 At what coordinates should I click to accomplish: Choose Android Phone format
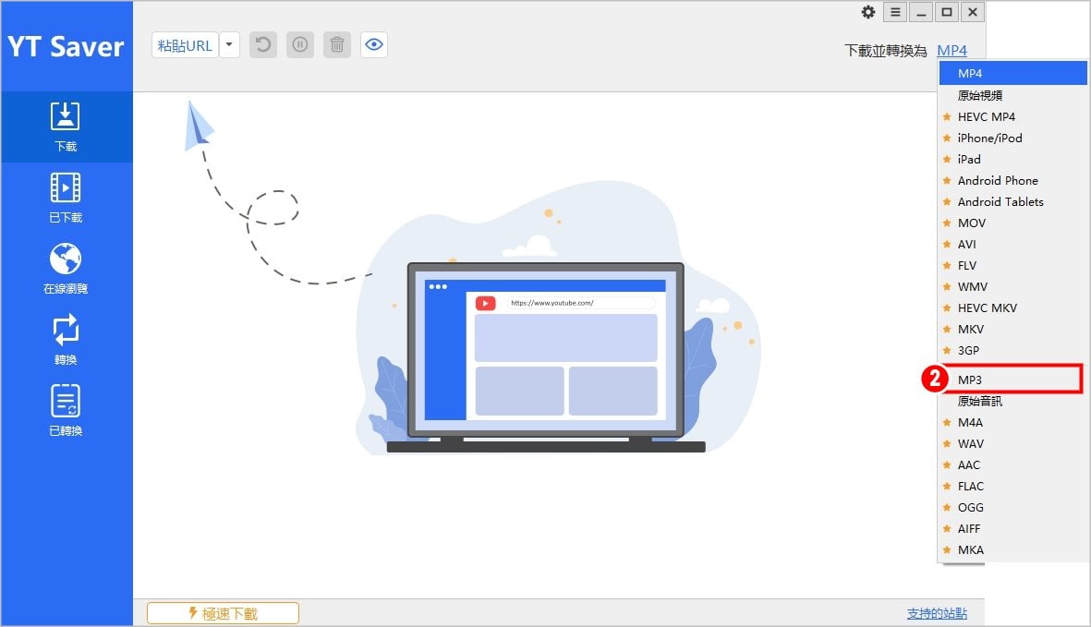[x=1012, y=181]
